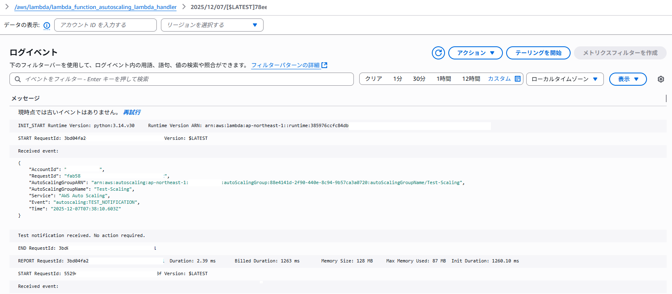Click the クリア time filter option
The height and width of the screenshot is (294, 672).
374,79
